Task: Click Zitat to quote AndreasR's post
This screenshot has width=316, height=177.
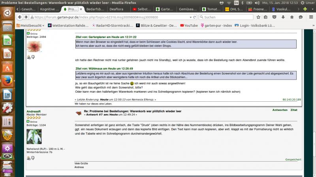Action: pos(294,110)
